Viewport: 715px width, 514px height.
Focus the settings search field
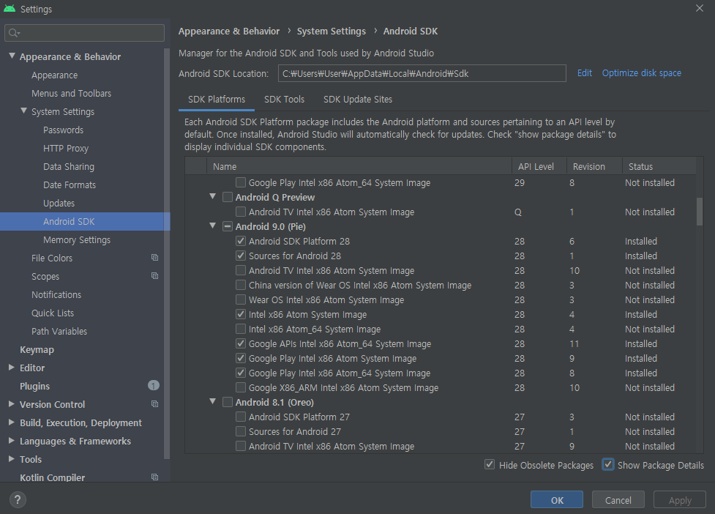pos(84,33)
